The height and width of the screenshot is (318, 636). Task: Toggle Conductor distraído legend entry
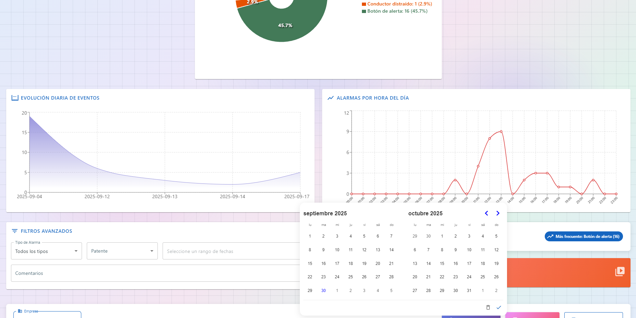tap(397, 4)
